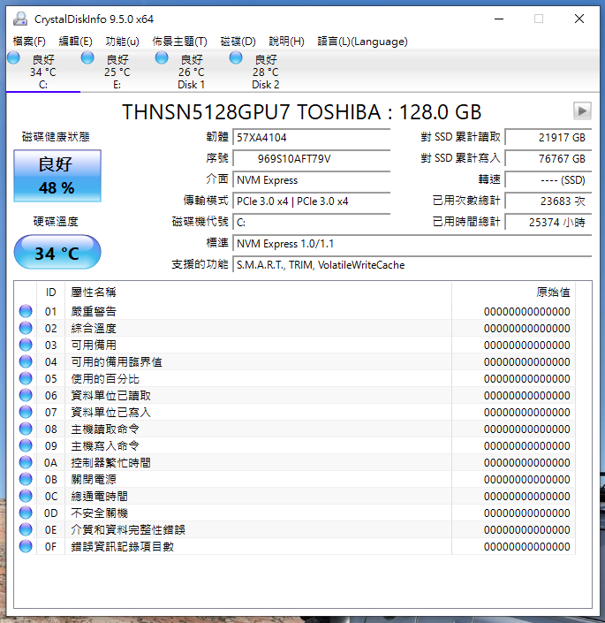Click the status orb for 09 主機寫入命令
The height and width of the screenshot is (623, 605).
[26, 445]
